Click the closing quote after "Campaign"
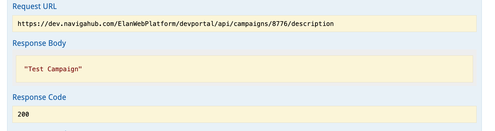Screen dimensions: 495x131 point(80,69)
